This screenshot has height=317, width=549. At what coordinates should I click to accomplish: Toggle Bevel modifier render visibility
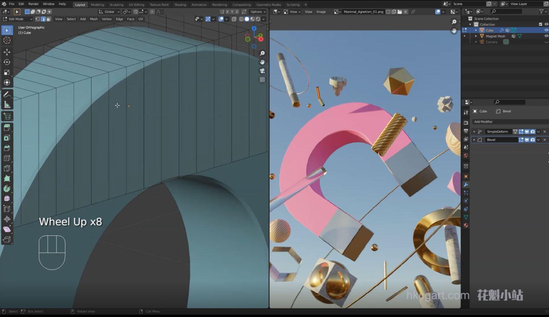(532, 140)
